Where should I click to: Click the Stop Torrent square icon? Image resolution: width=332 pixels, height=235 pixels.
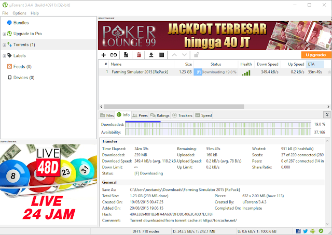click(161, 55)
